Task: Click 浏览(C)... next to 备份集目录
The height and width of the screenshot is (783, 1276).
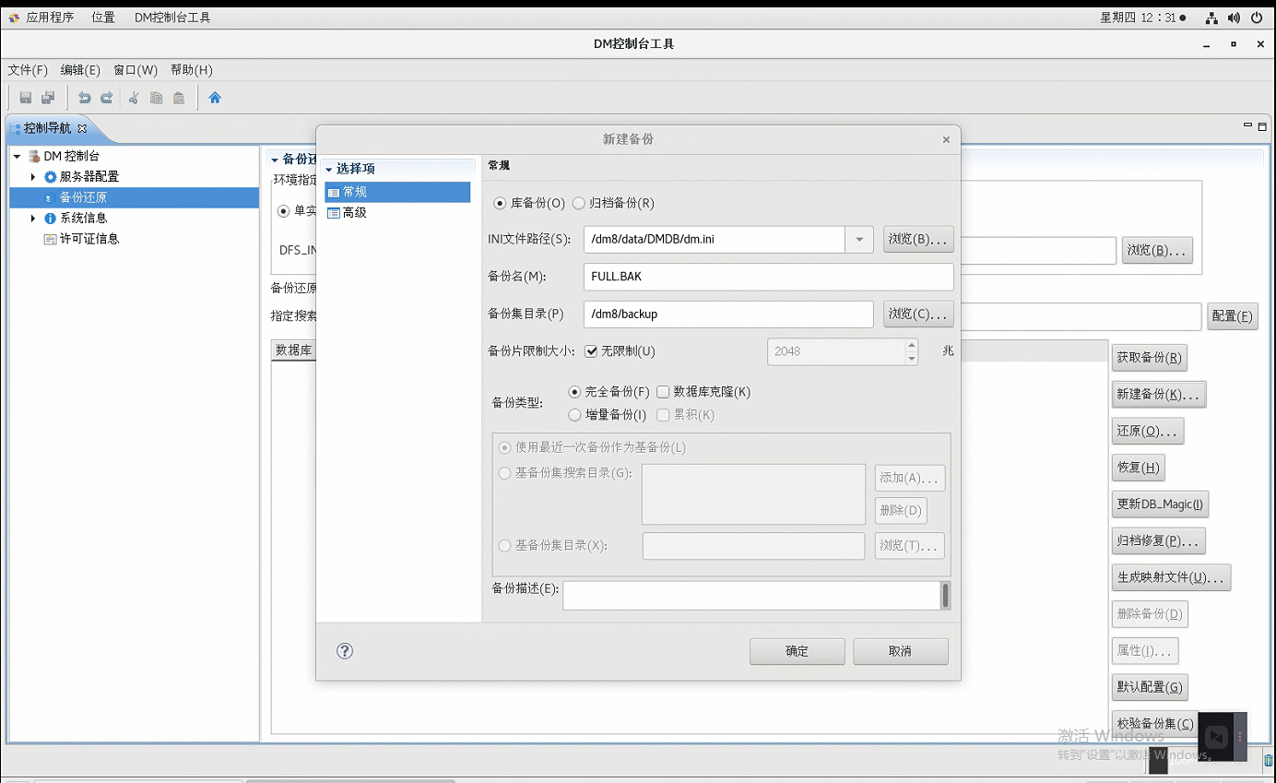Action: click(x=917, y=314)
